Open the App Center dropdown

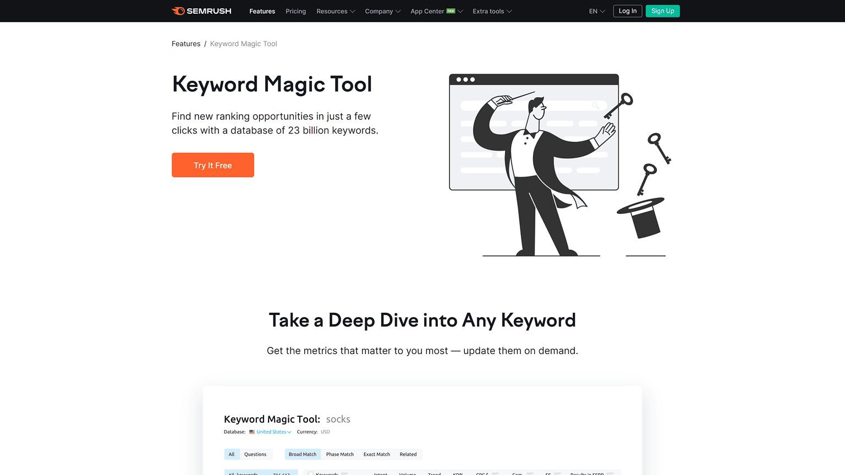437,11
